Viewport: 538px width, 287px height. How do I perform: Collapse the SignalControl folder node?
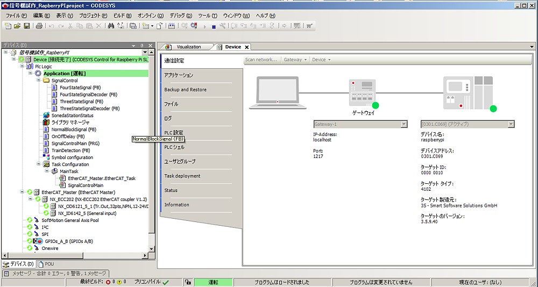39,80
